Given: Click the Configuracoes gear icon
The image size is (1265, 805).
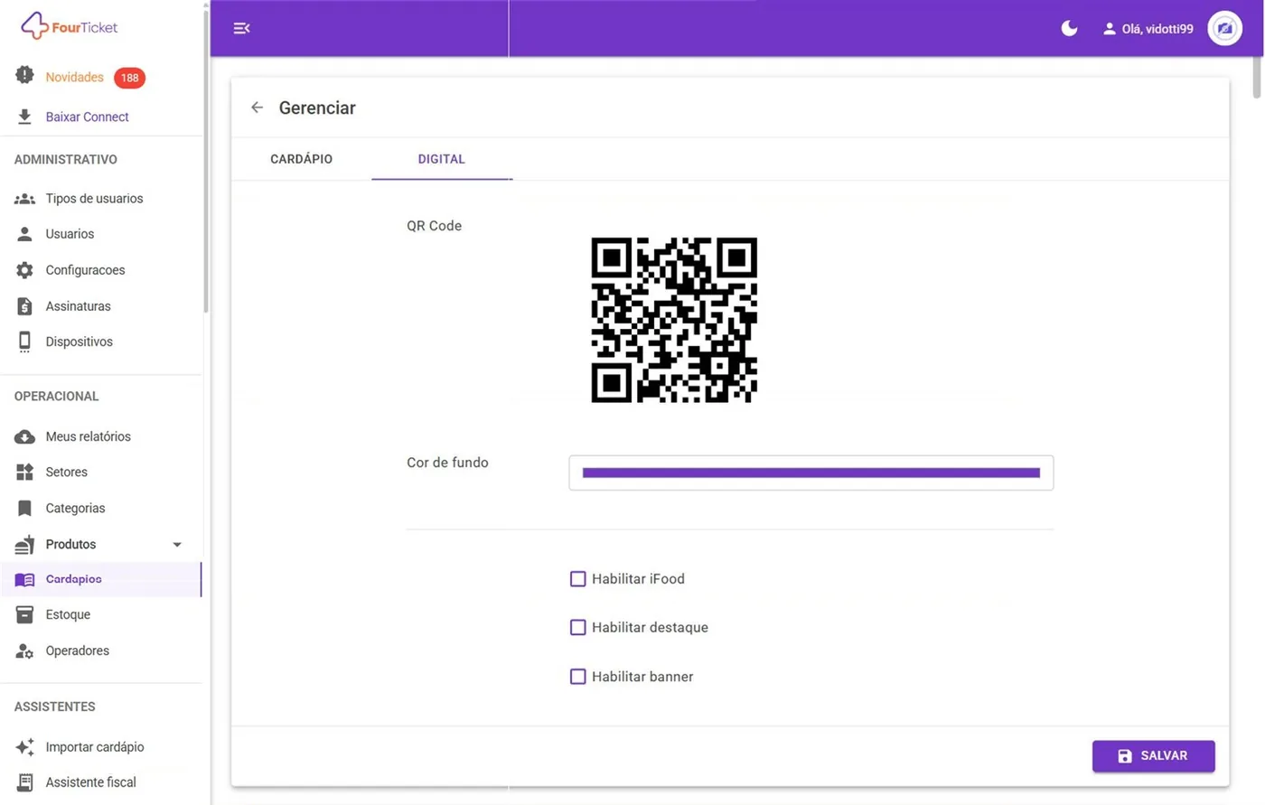Looking at the screenshot, I should point(24,270).
